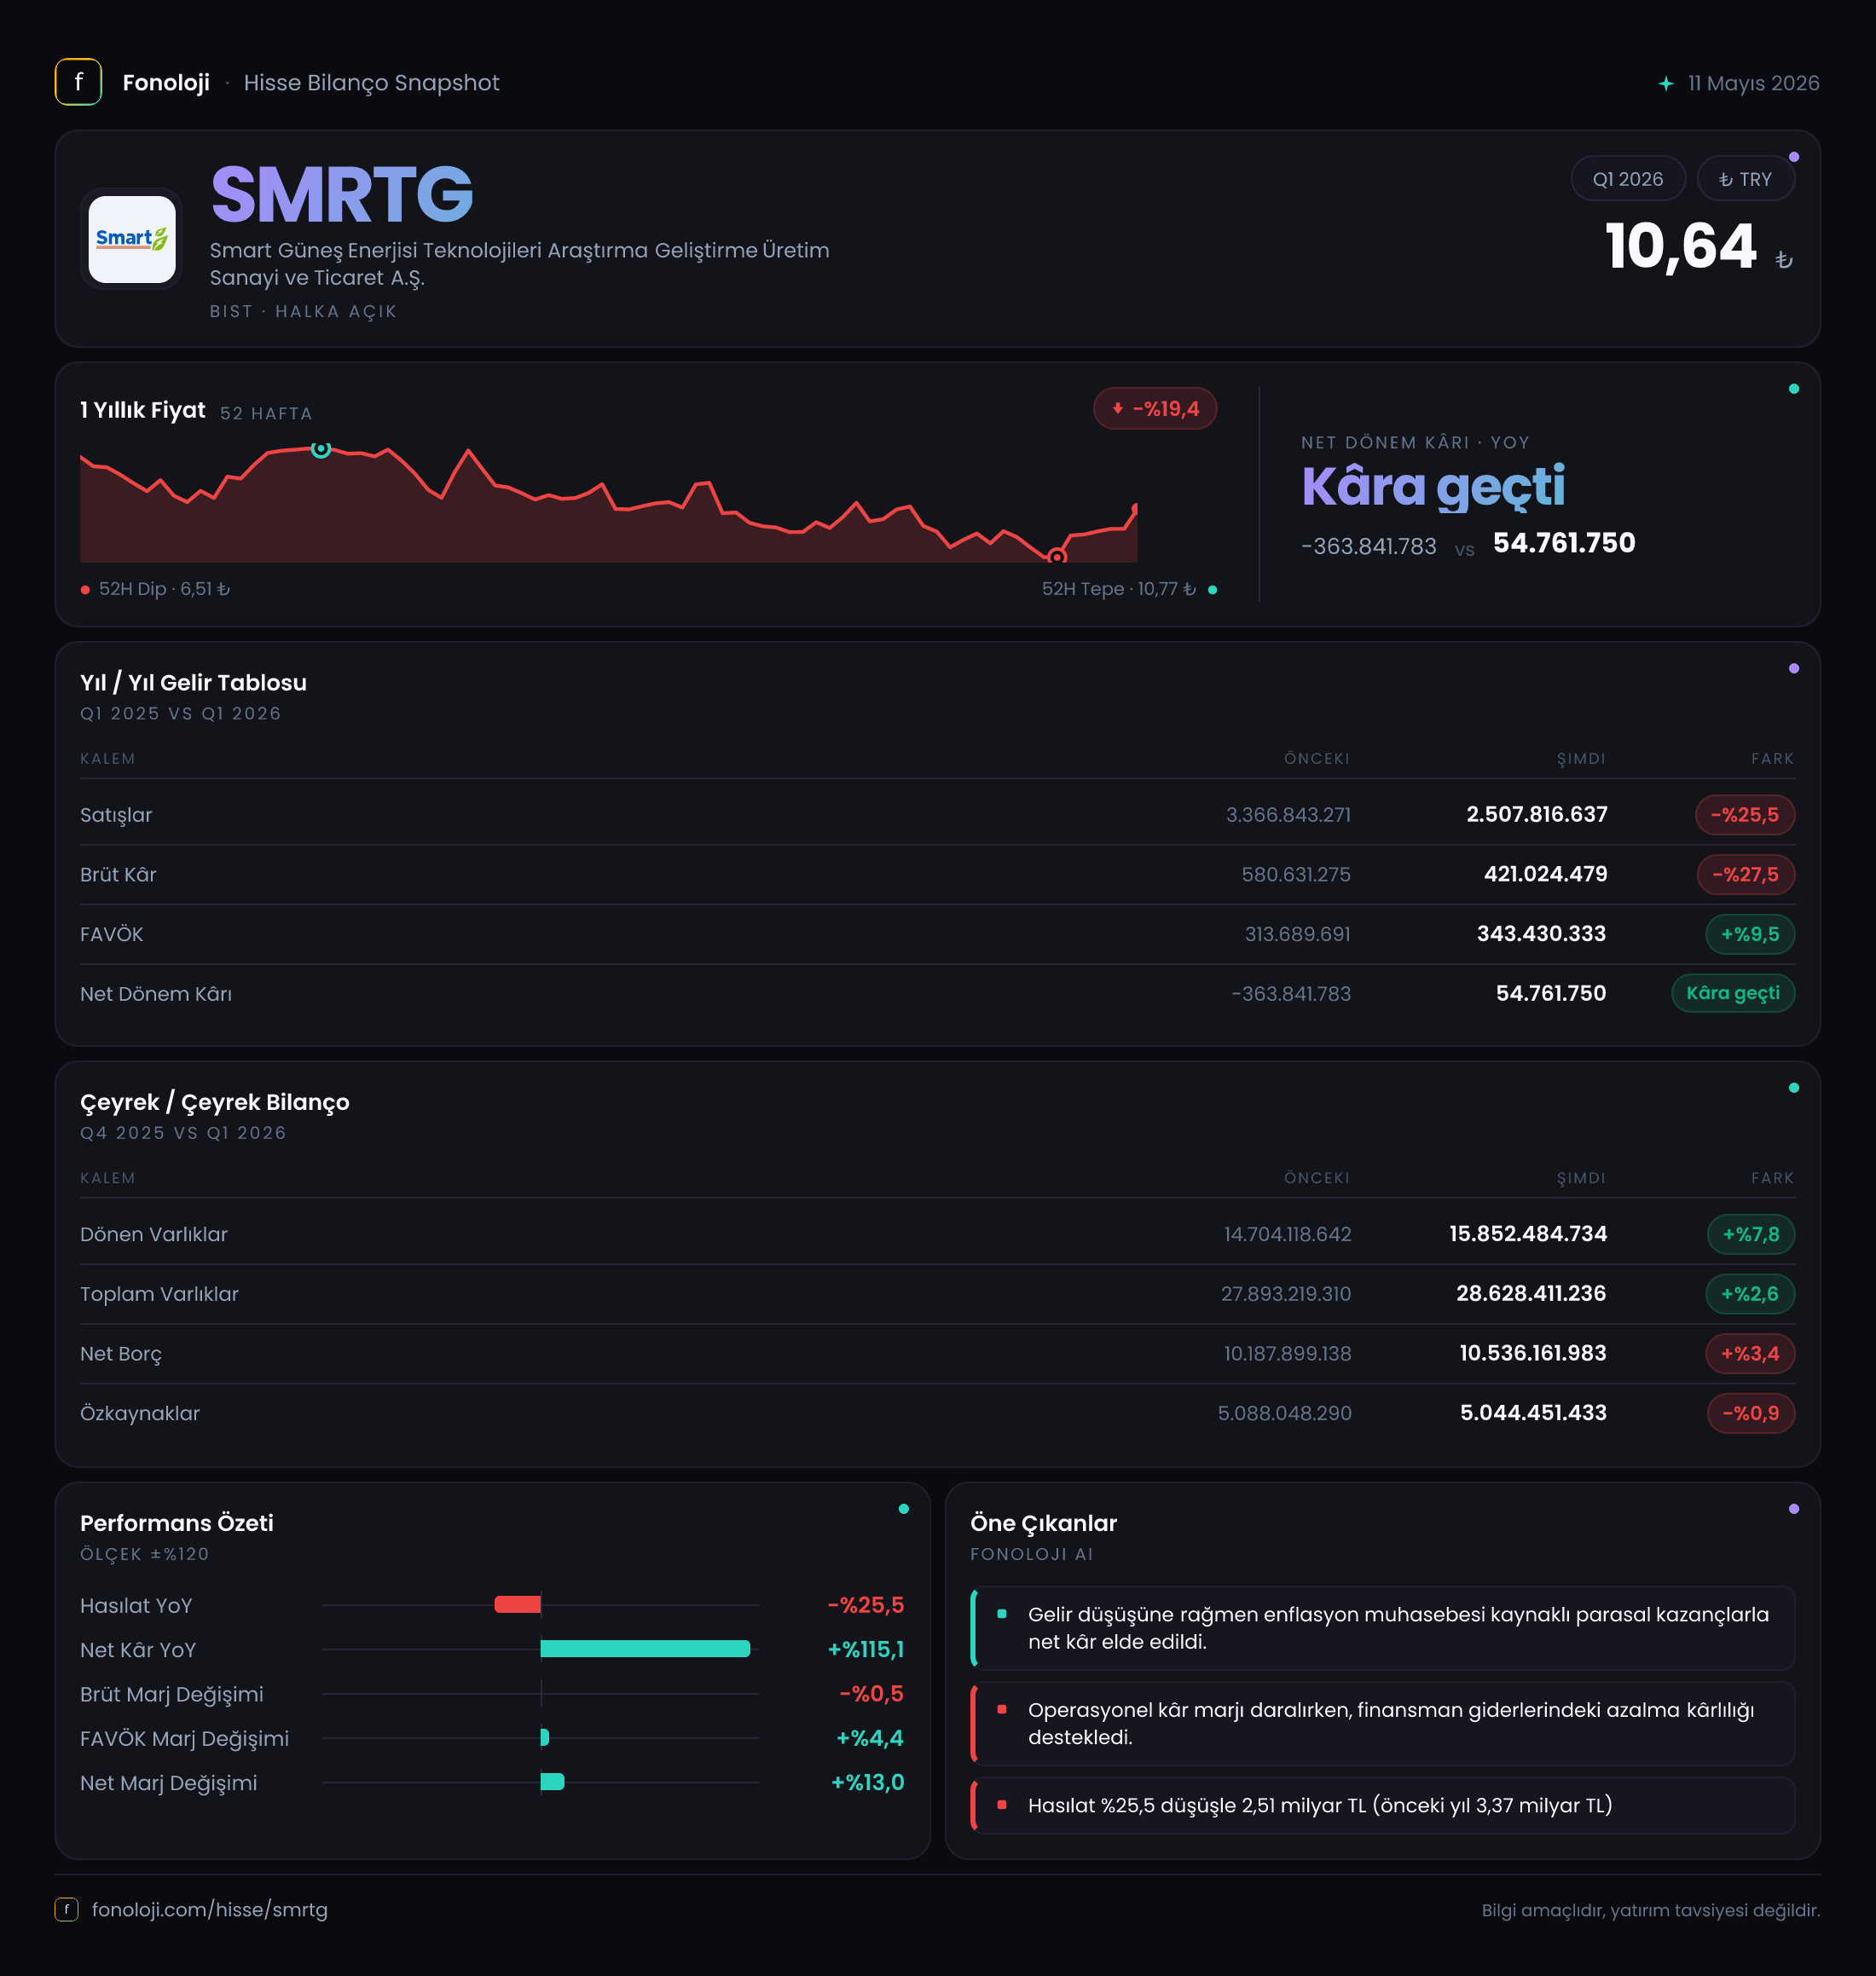Click the Net Borç +%3,4 badge
Screen dimensions: 1876x1976
pos(1750,1355)
